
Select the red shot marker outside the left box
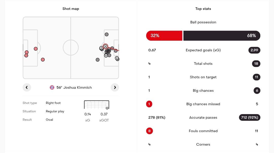tap(43, 60)
